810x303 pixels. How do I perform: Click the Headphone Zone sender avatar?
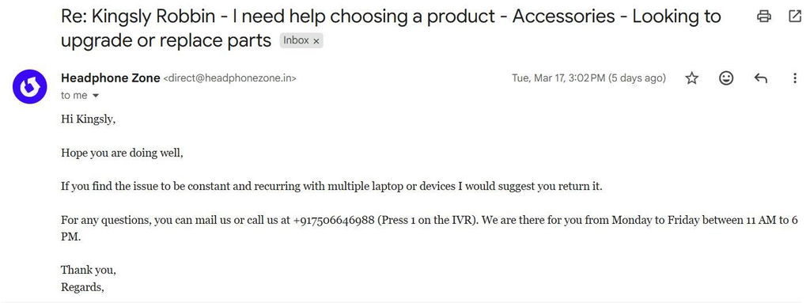tap(30, 86)
